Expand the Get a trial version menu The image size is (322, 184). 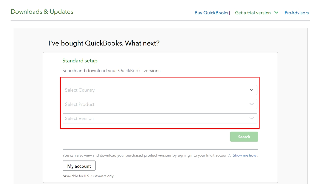click(x=253, y=13)
